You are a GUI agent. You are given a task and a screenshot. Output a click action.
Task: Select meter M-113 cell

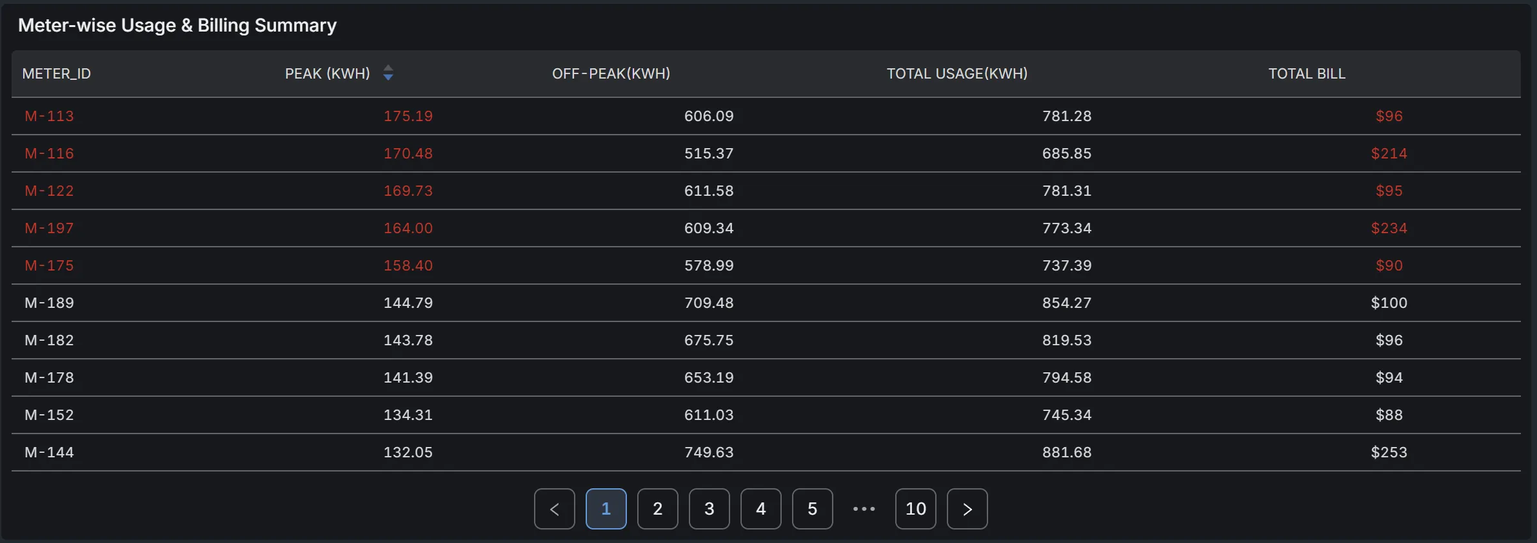pos(50,116)
